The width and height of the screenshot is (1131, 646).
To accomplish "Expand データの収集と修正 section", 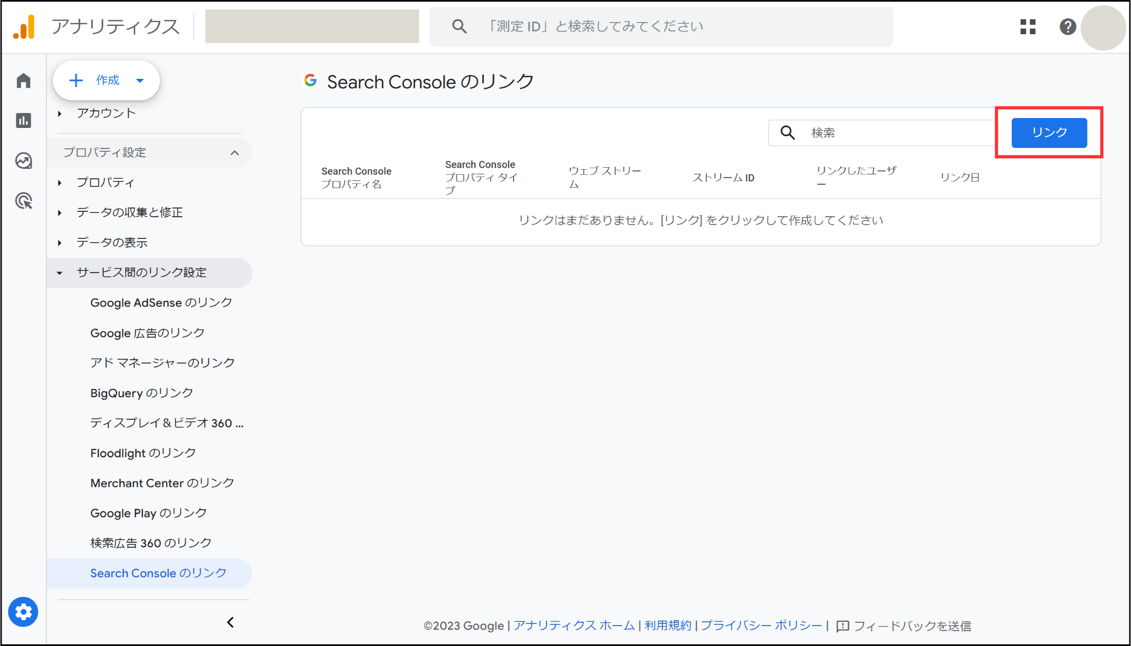I will pos(60,212).
